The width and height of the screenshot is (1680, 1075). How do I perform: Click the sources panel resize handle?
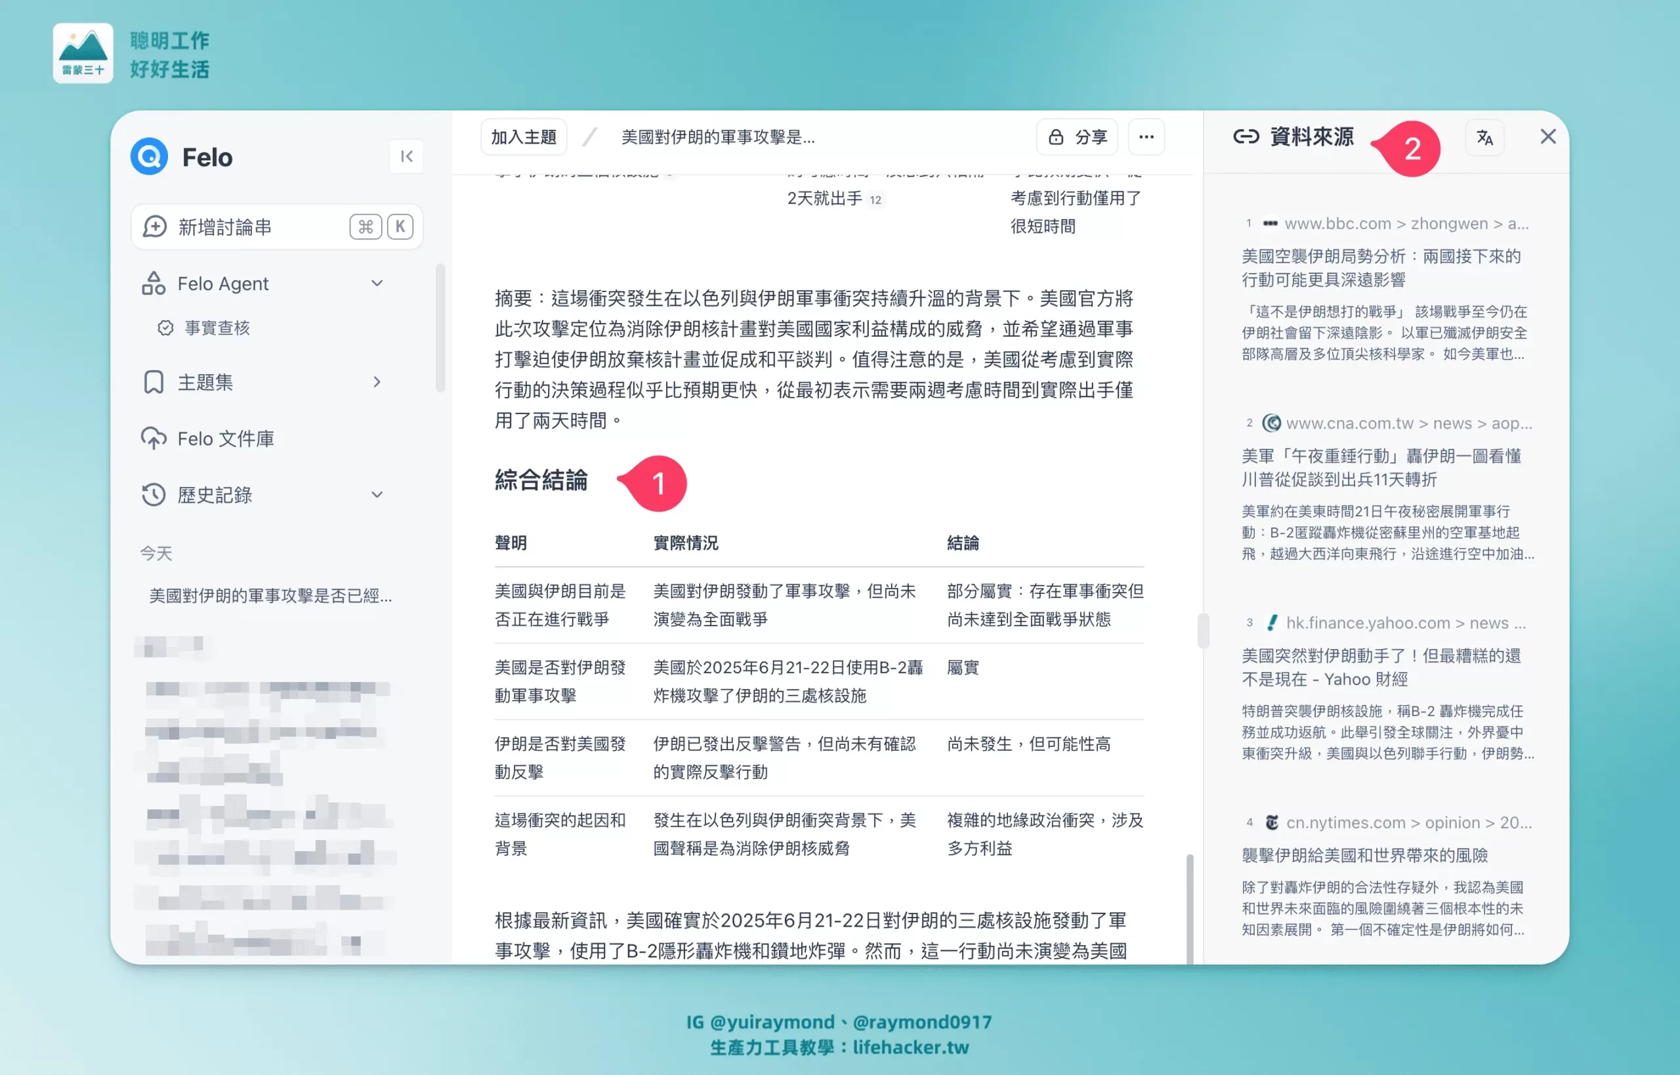click(x=1203, y=630)
